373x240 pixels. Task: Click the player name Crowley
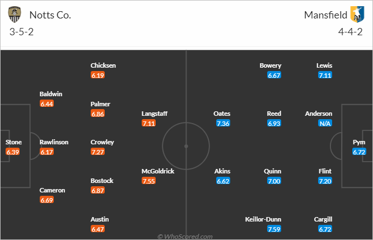[102, 142]
